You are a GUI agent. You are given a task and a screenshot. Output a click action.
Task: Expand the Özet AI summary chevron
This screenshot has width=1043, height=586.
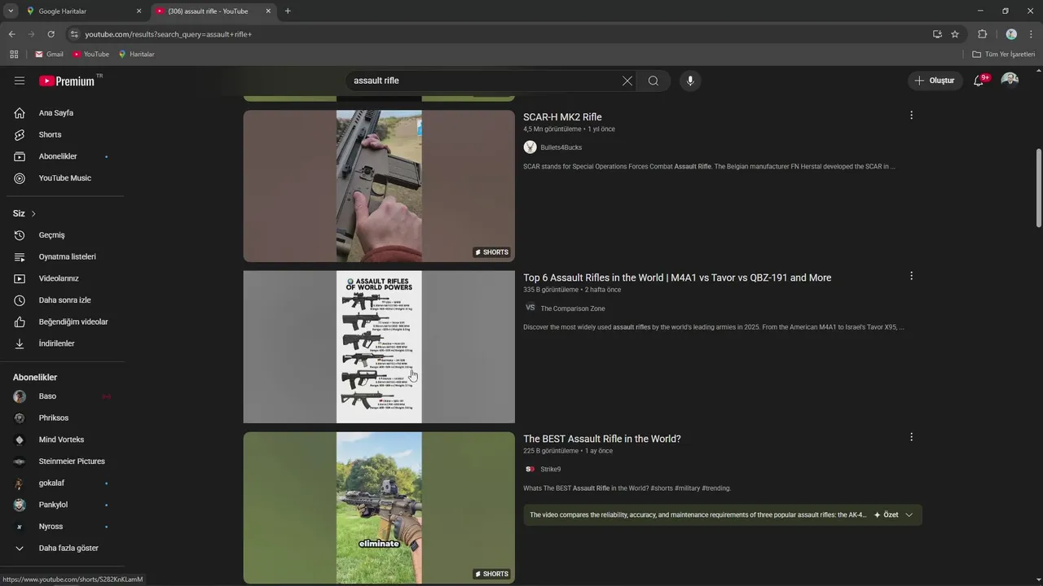pyautogui.click(x=909, y=514)
